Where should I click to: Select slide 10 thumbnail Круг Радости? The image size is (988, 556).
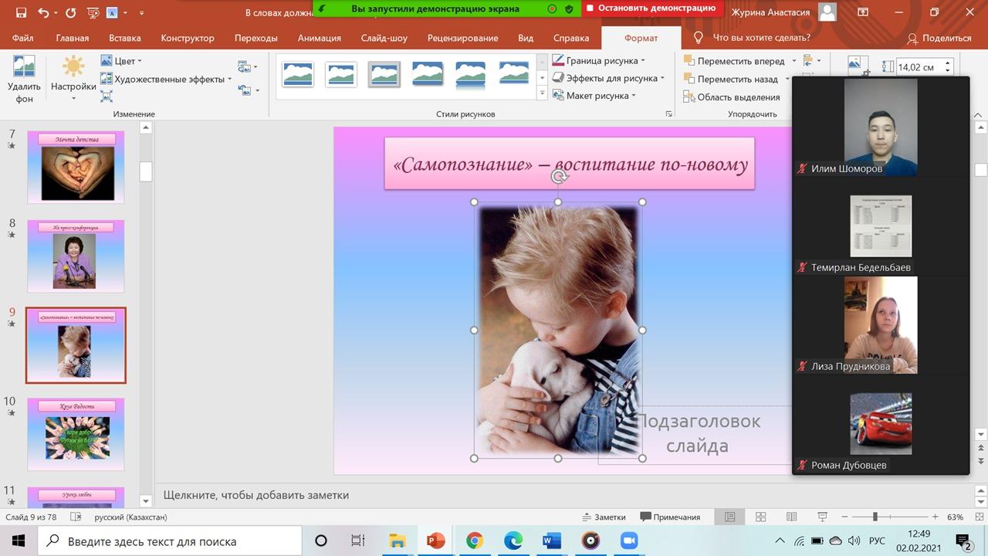point(75,434)
